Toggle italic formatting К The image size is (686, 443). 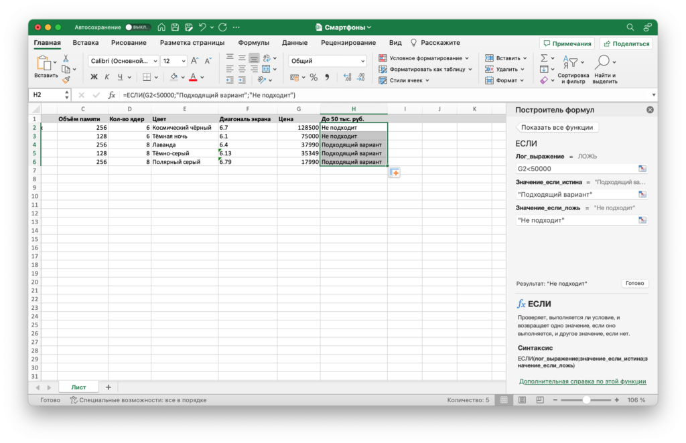107,77
